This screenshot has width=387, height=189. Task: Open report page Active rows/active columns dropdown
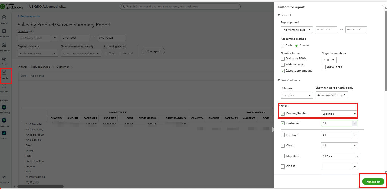(81, 53)
